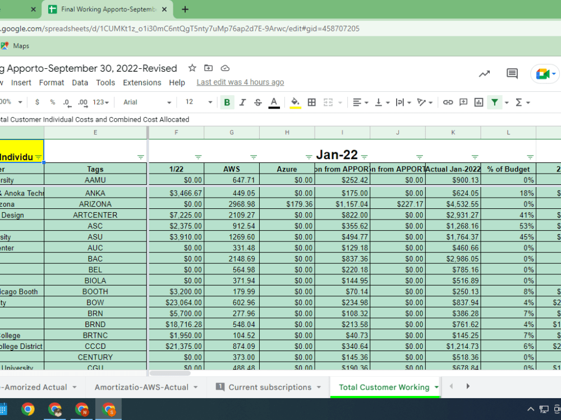Open the Data menu
The height and width of the screenshot is (420, 561).
80,82
